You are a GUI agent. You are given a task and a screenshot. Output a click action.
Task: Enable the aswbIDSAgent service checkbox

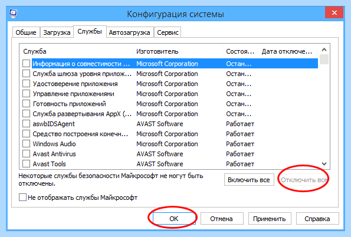(26, 124)
